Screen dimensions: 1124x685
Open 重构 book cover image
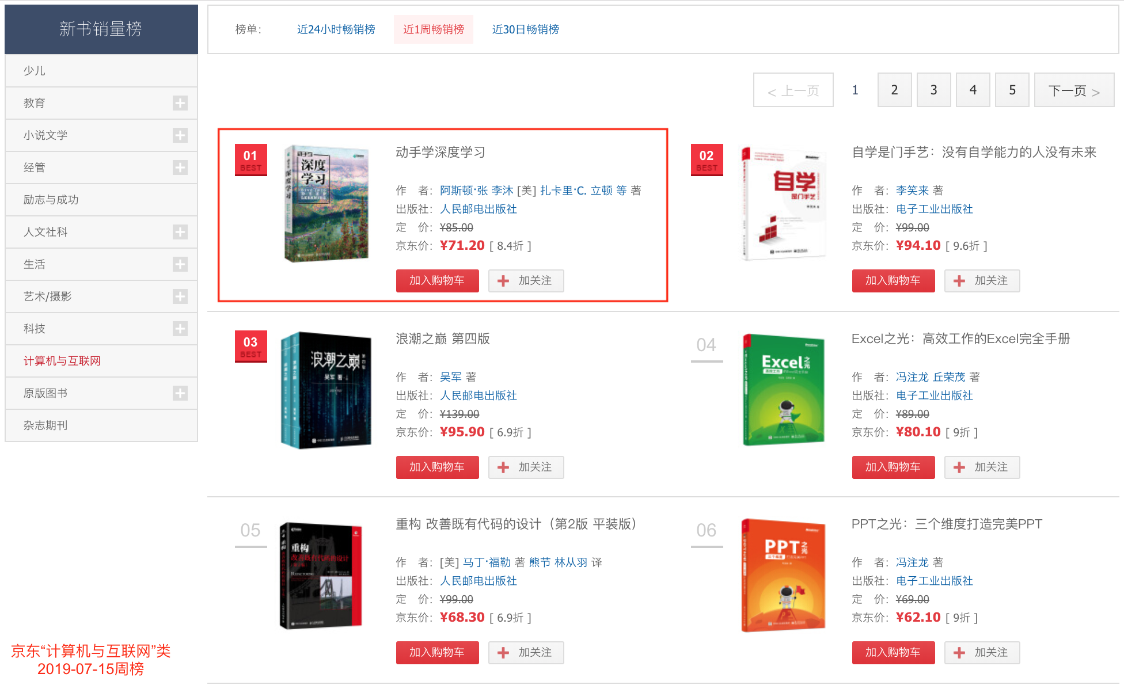pos(321,575)
